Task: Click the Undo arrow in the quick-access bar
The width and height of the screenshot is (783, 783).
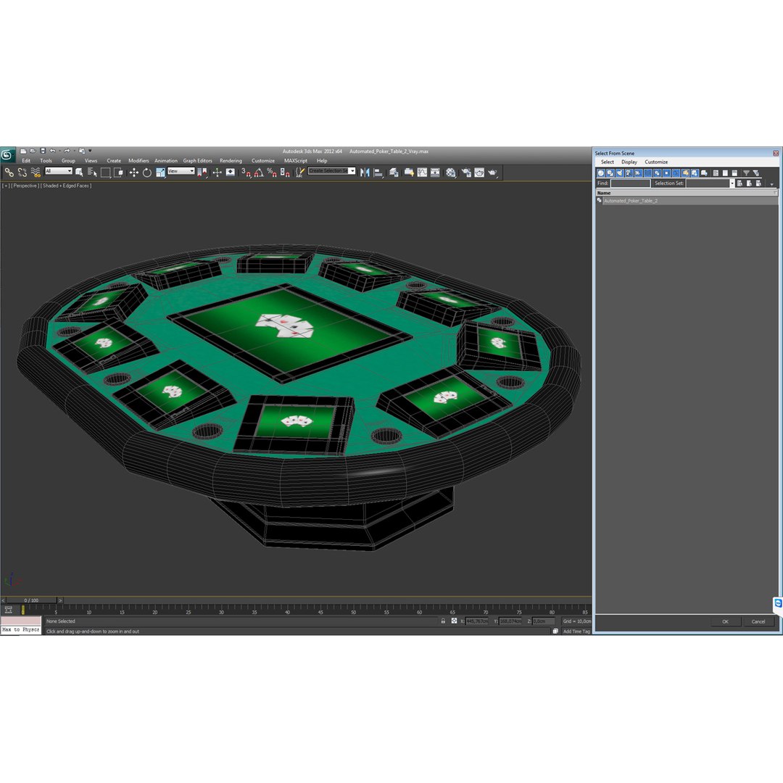Action: 52,151
